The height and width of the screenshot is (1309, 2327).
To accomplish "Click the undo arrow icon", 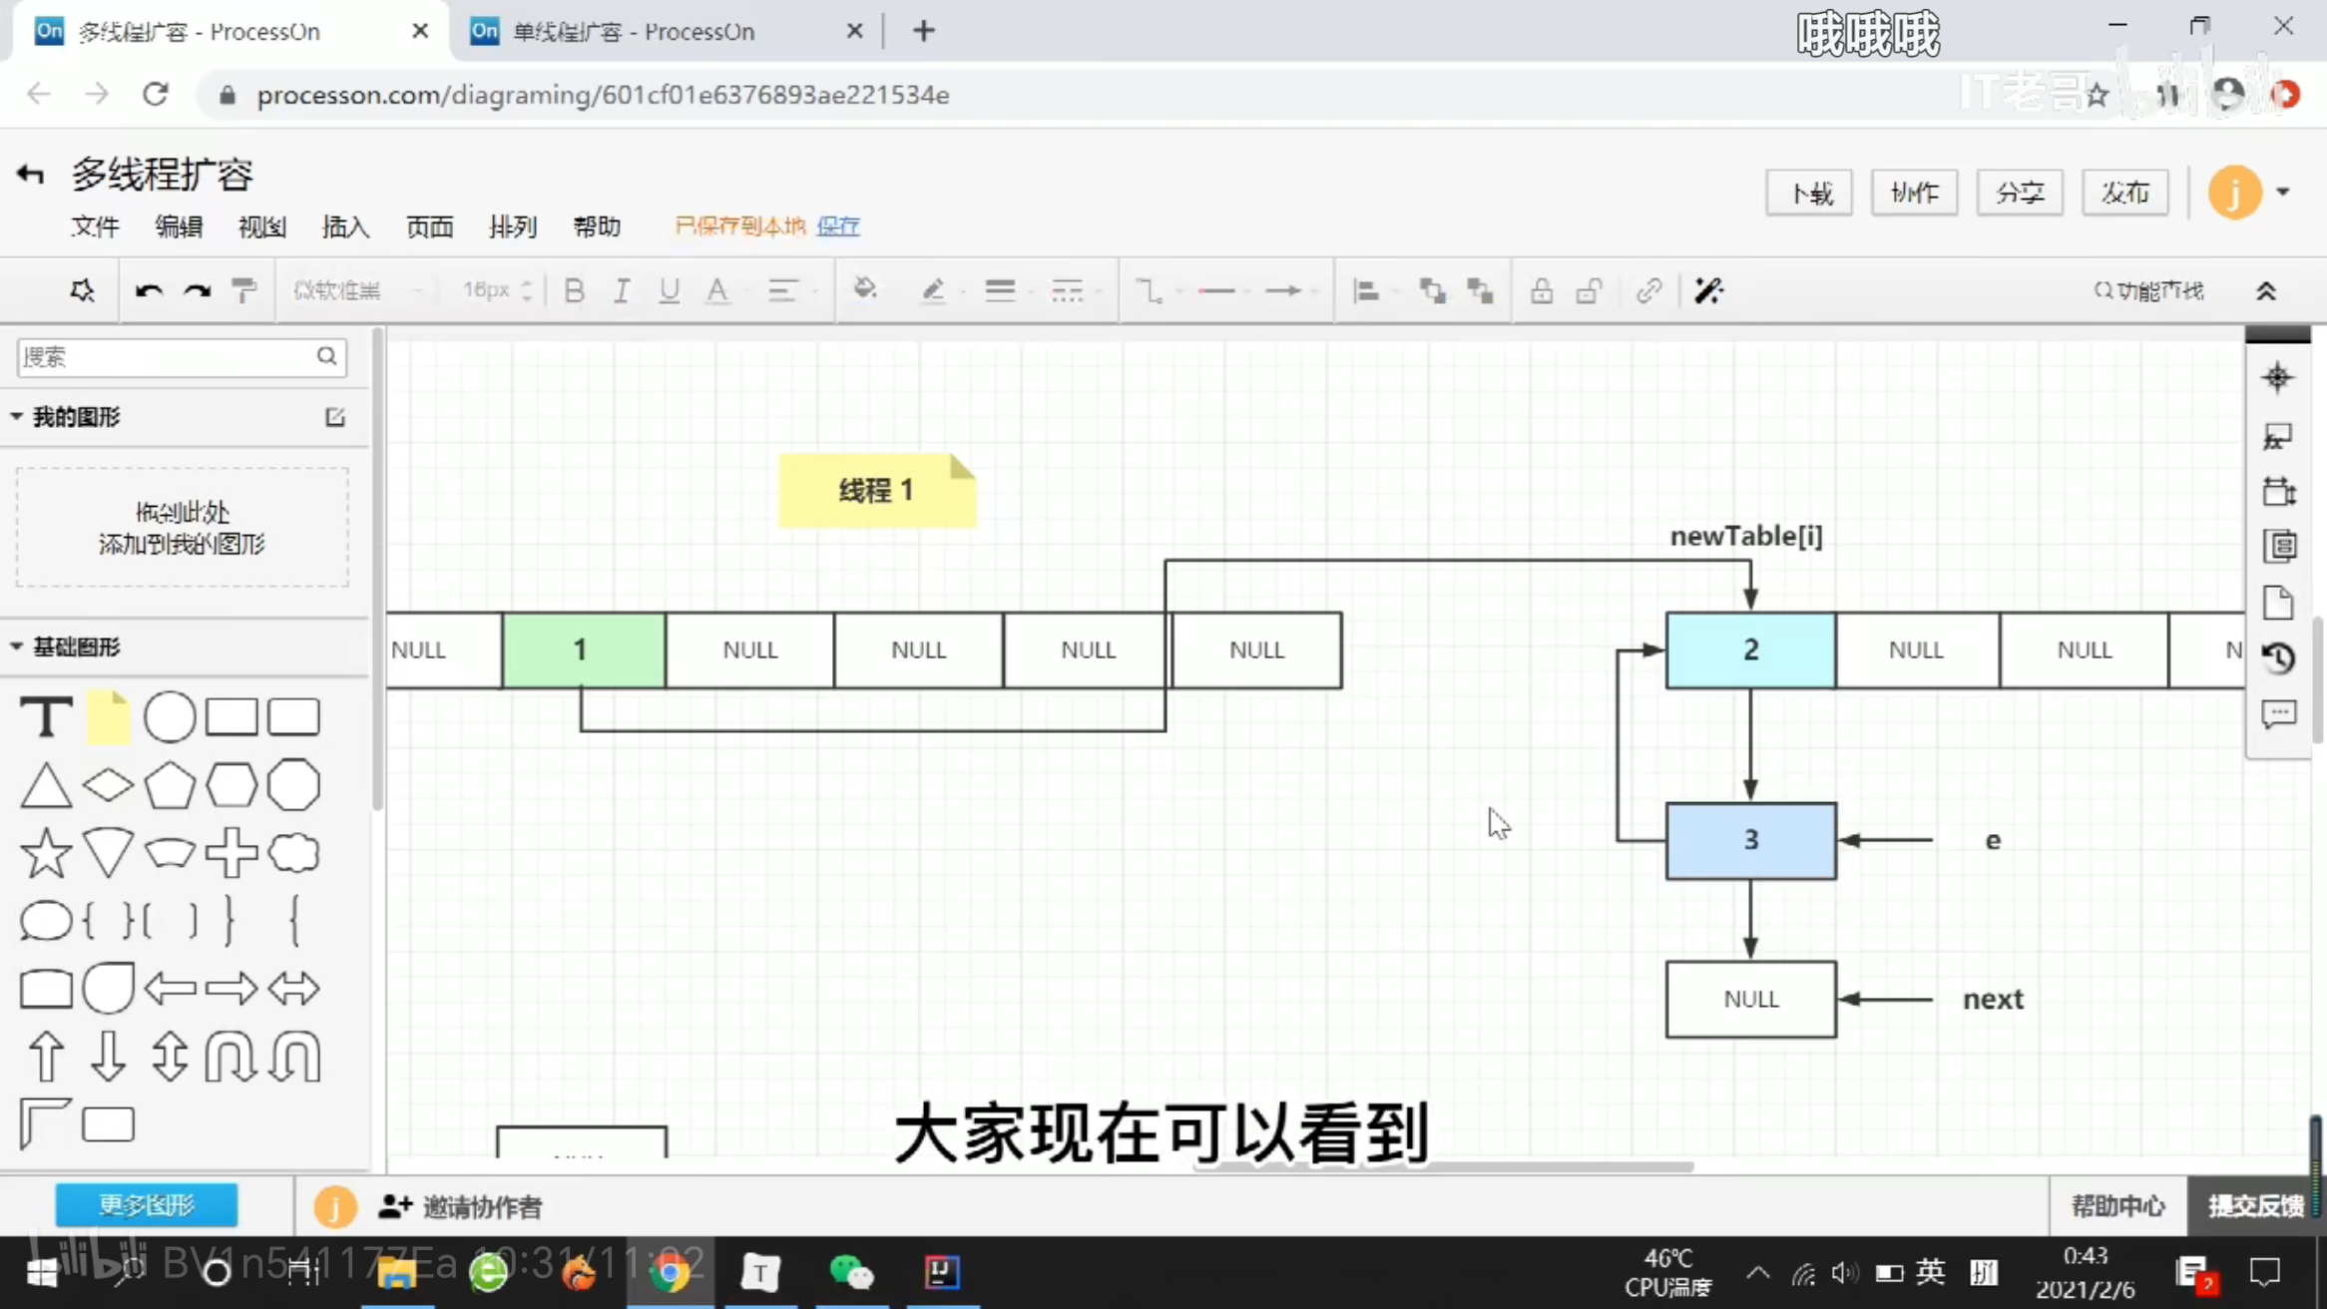I will click(x=149, y=290).
